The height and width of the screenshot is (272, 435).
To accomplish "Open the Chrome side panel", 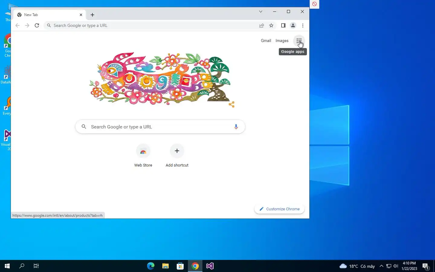I will pos(283,25).
